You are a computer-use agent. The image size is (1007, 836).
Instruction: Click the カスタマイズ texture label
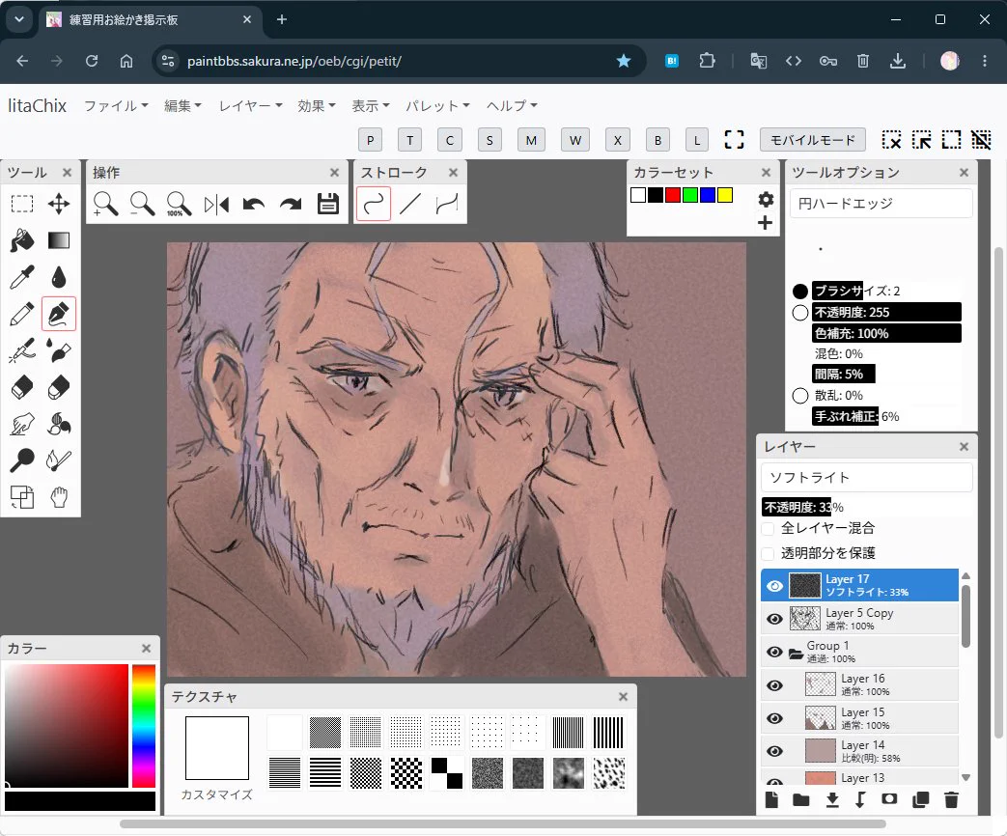coord(216,794)
